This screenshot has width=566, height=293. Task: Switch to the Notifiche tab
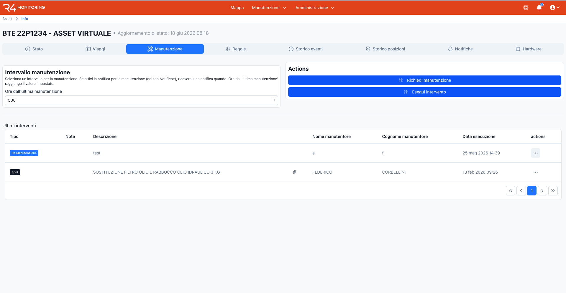460,49
